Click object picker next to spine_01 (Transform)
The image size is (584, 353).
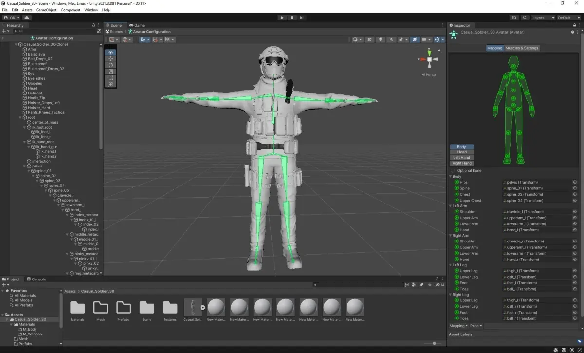point(575,188)
